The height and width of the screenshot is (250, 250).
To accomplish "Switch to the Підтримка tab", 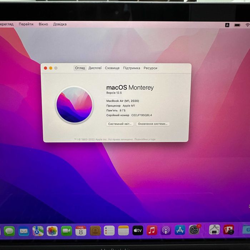I will pos(131,68).
